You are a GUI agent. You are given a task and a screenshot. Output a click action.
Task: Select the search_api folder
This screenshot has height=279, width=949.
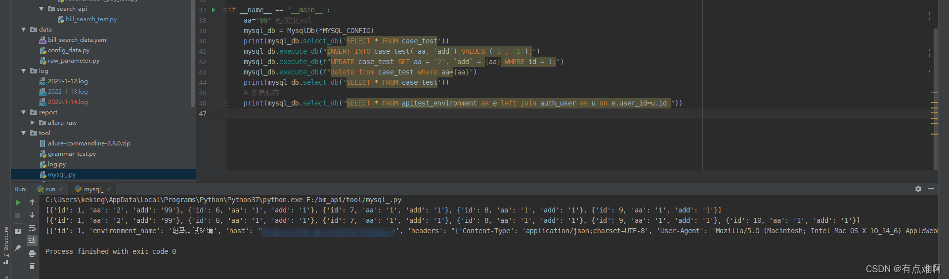pyautogui.click(x=68, y=9)
